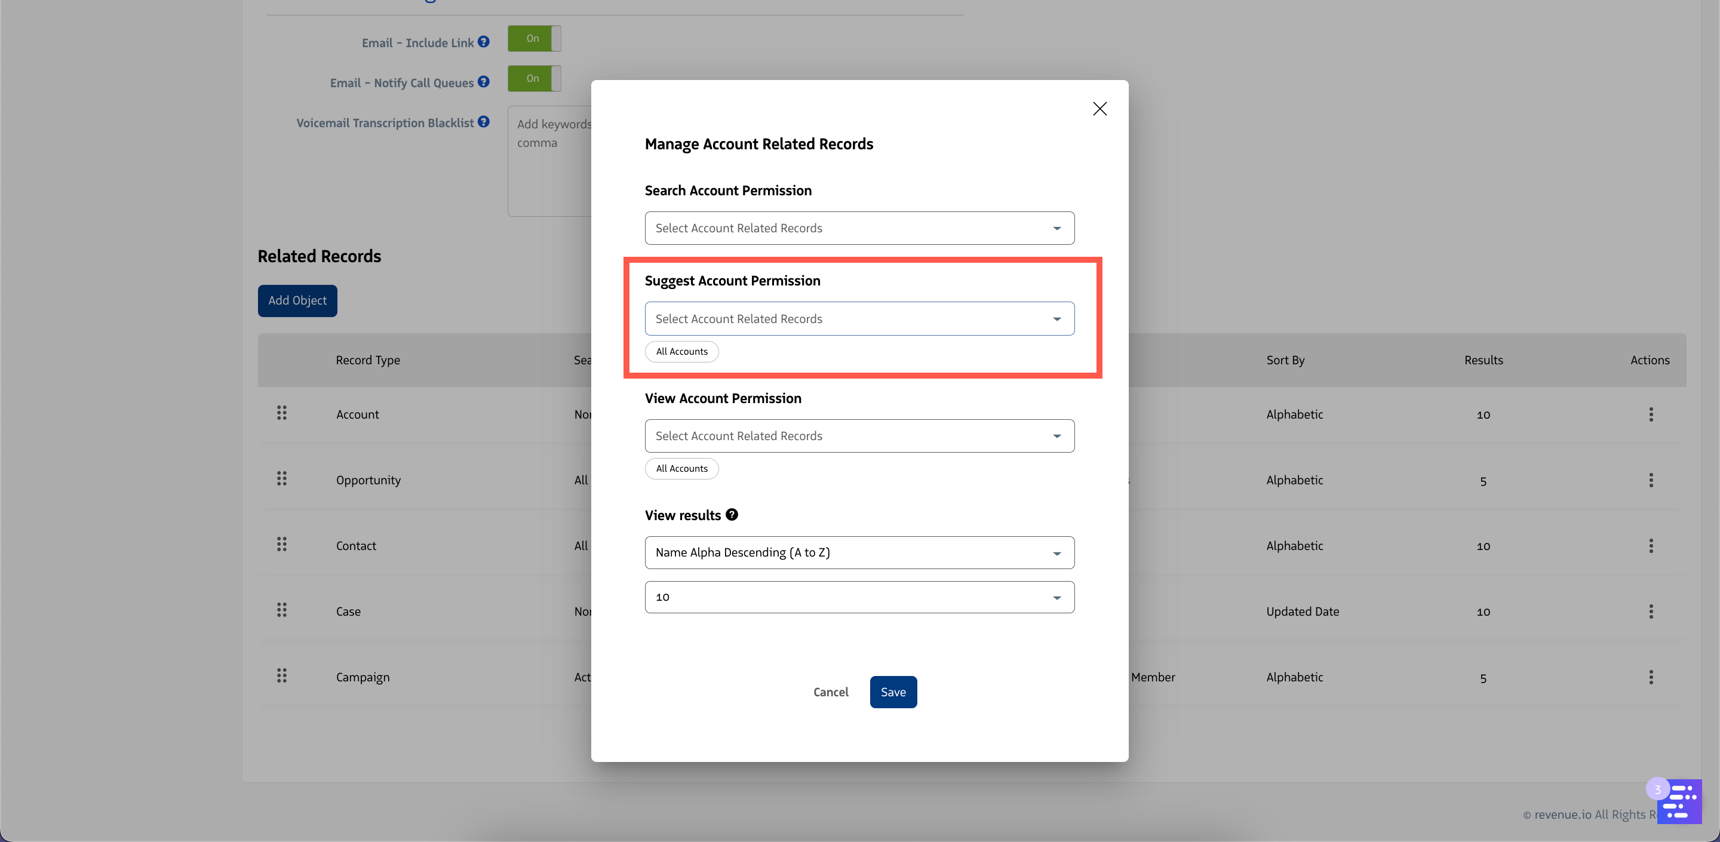1720x842 pixels.
Task: Click Cancel in the dialog
Action: point(830,693)
